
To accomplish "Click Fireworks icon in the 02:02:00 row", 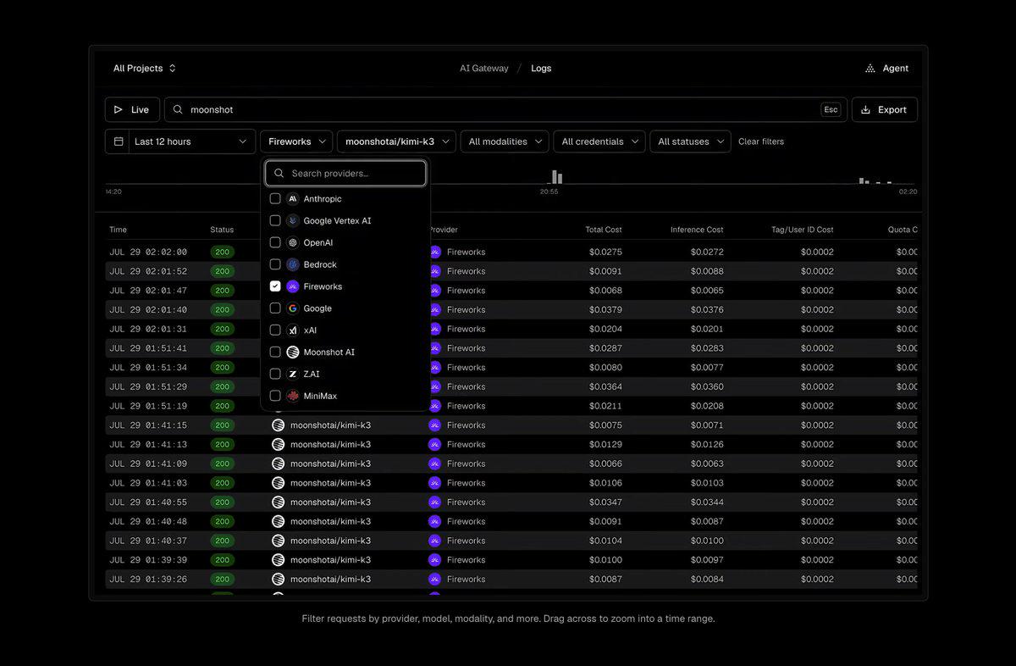I will point(435,252).
